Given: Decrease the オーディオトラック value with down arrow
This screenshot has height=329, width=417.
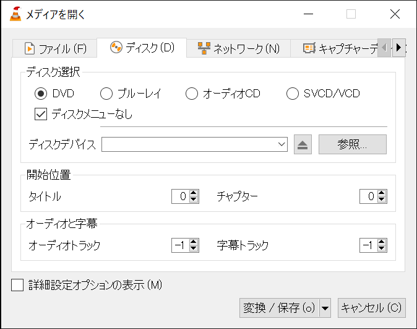Looking at the screenshot, I should click(x=194, y=248).
